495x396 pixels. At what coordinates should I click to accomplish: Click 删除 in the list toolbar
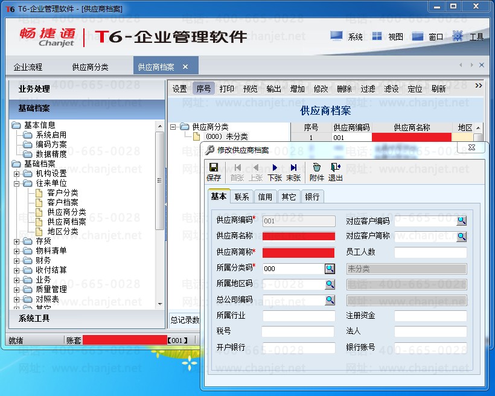[x=344, y=89]
